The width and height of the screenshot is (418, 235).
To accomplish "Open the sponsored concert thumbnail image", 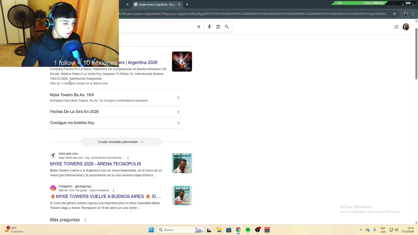I will tap(182, 61).
